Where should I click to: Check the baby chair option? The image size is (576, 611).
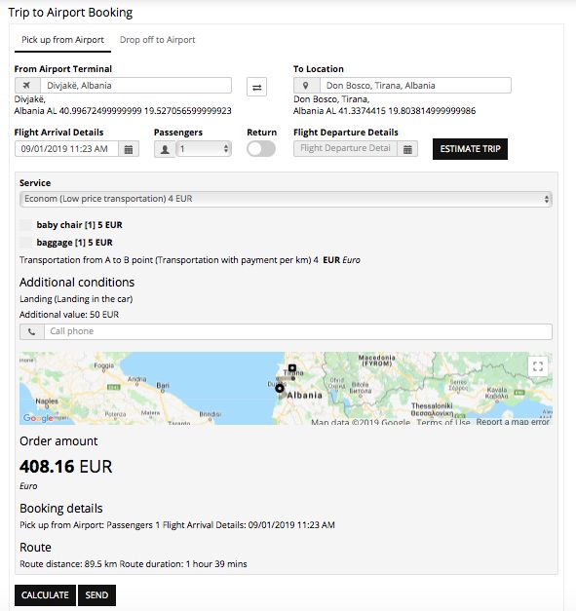tap(26, 225)
